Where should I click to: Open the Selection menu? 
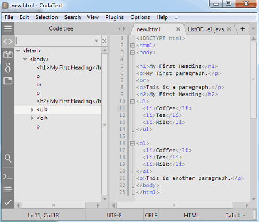pyautogui.click(x=47, y=17)
